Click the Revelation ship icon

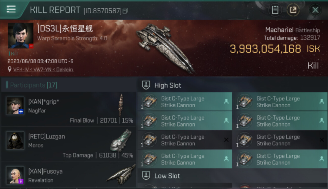(x=121, y=174)
